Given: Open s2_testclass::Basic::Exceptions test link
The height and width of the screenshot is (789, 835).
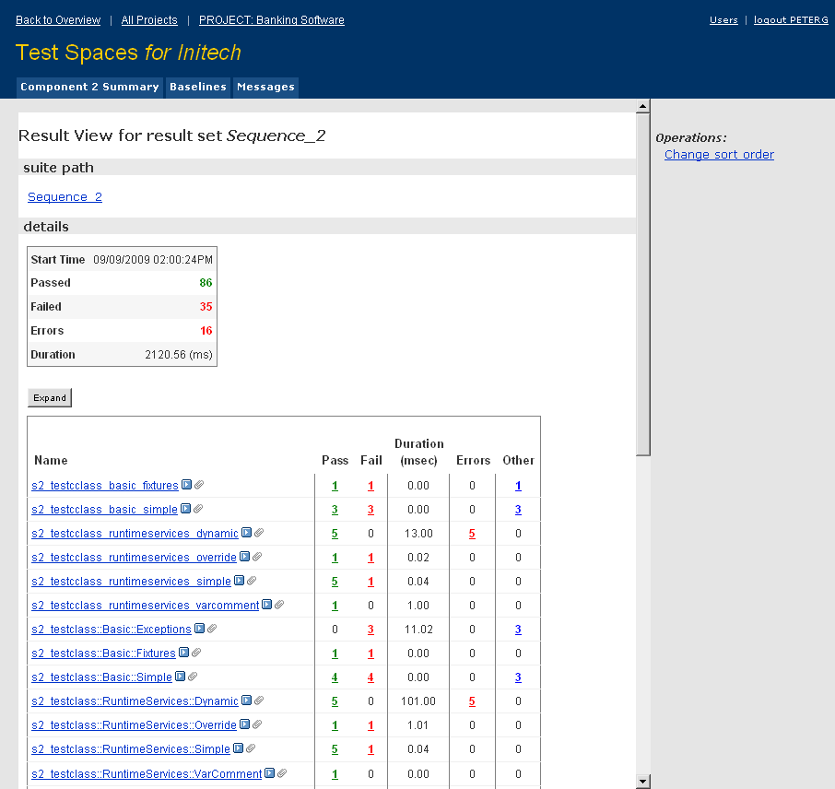Looking at the screenshot, I should (112, 630).
